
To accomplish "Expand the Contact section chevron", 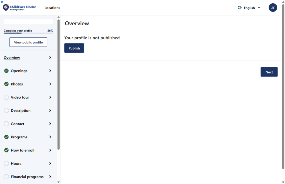I will pyautogui.click(x=50, y=124).
